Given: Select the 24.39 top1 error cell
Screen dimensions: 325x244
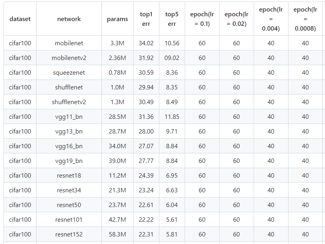Looking at the screenshot, I should point(146,175).
